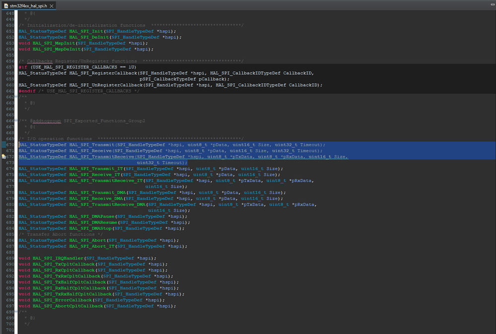Click the HAL_SPI_Transmit_DMA function name
The height and width of the screenshot is (334, 496).
(97, 193)
